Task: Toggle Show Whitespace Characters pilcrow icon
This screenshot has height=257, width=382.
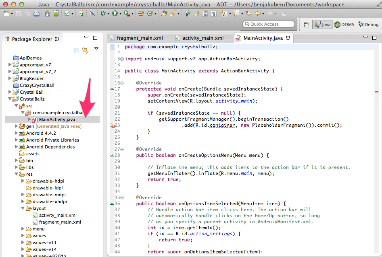Action: [213, 14]
